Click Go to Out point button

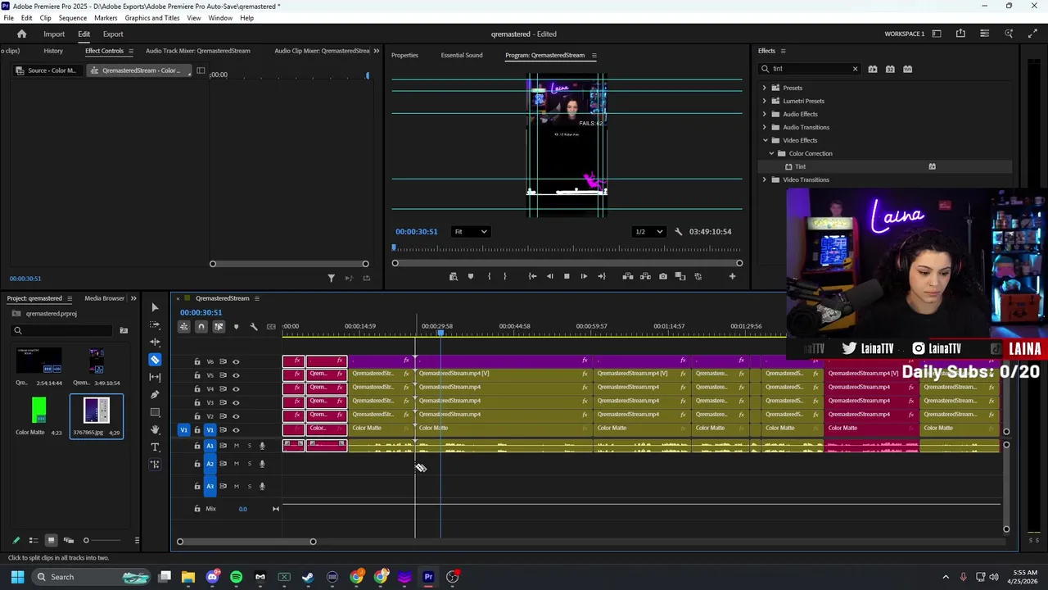(602, 276)
